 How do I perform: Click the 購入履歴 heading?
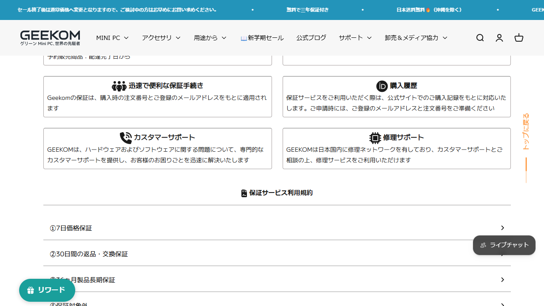[x=403, y=86]
